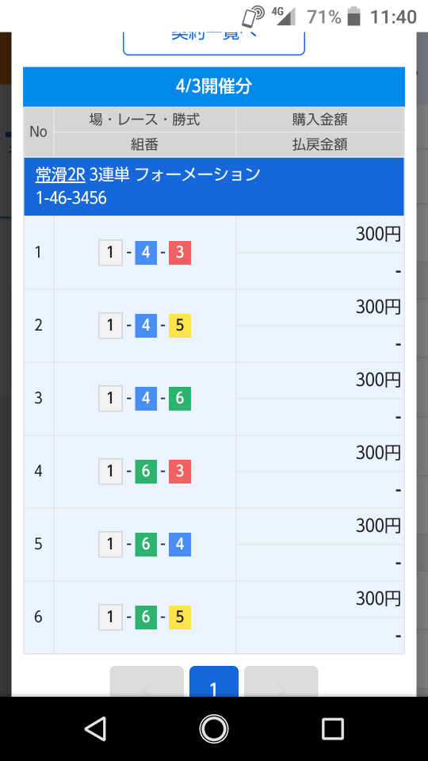
Task: Go to previous page arrow
Action: [147, 682]
